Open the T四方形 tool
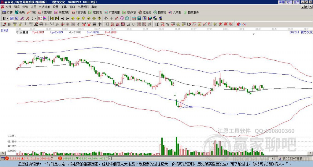 pos(95,12)
